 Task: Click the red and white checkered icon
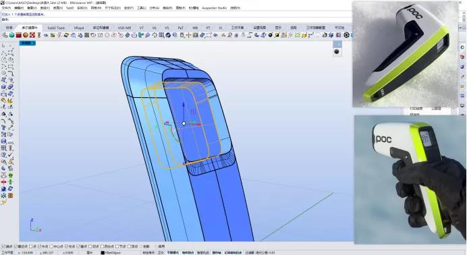coord(32,35)
